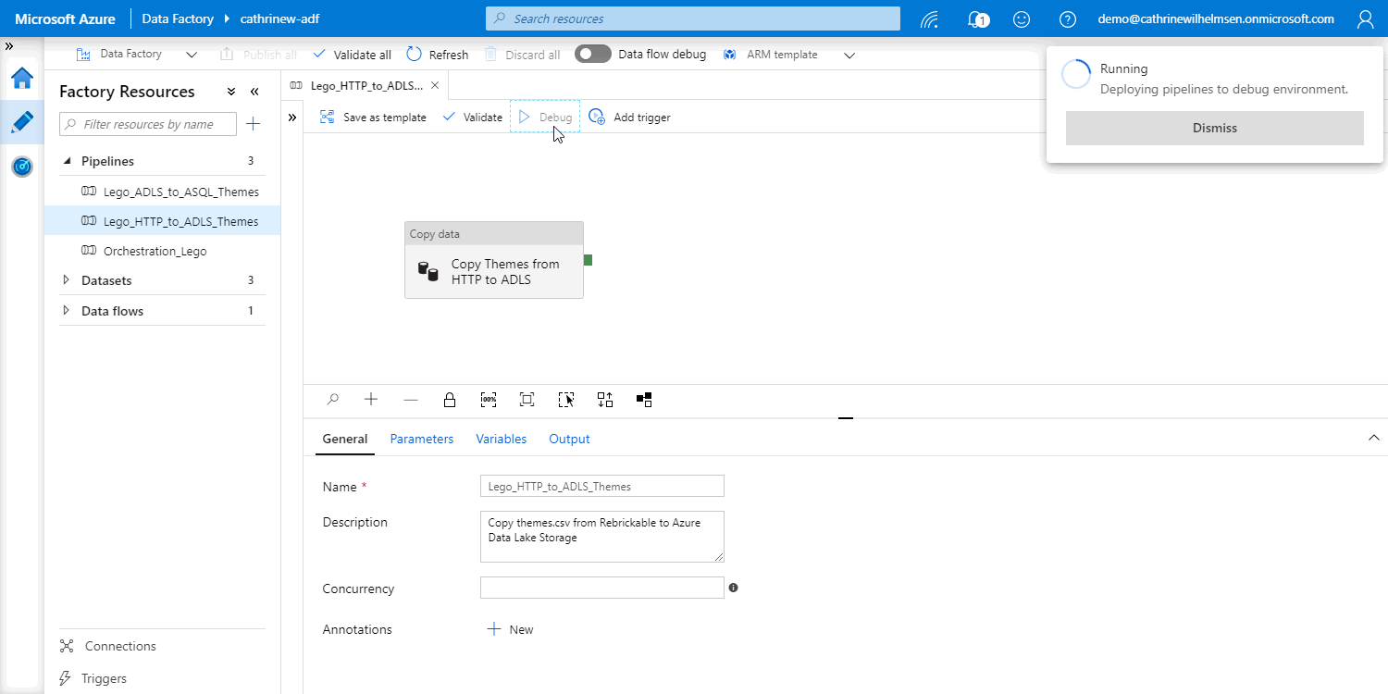Expand the Data flows tree section
This screenshot has height=694, width=1388.
[x=66, y=311]
